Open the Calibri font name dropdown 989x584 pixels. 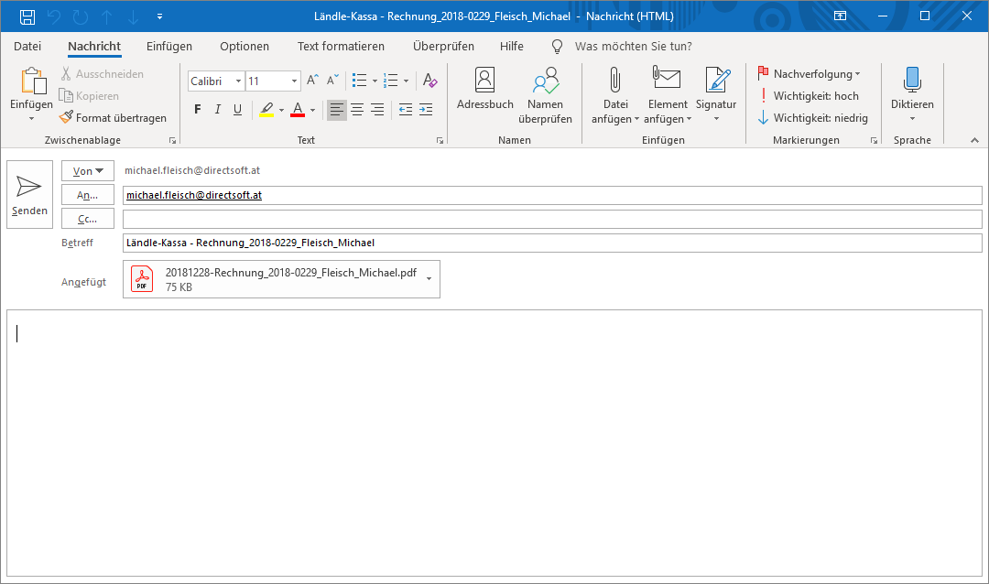(238, 81)
